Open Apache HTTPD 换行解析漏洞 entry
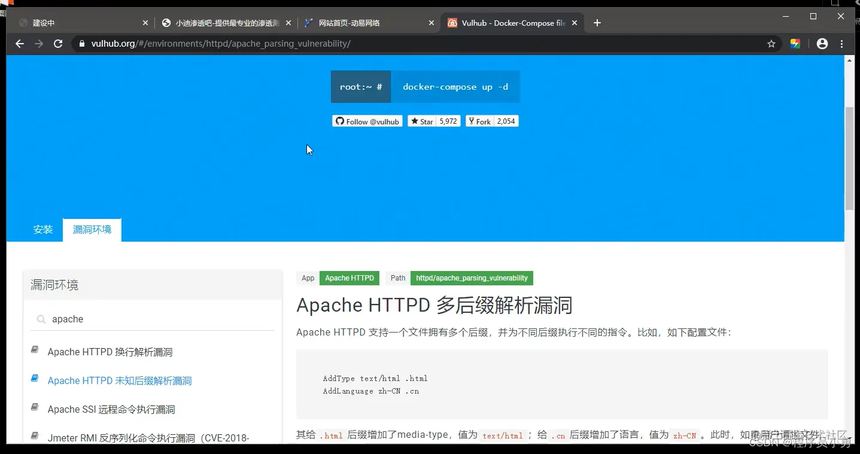The width and height of the screenshot is (860, 454). (110, 352)
